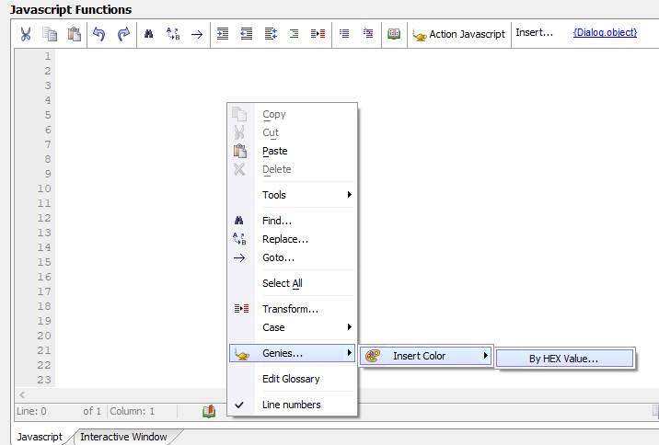
Task: Click the green book glossary toolbar icon
Action: click(x=394, y=34)
